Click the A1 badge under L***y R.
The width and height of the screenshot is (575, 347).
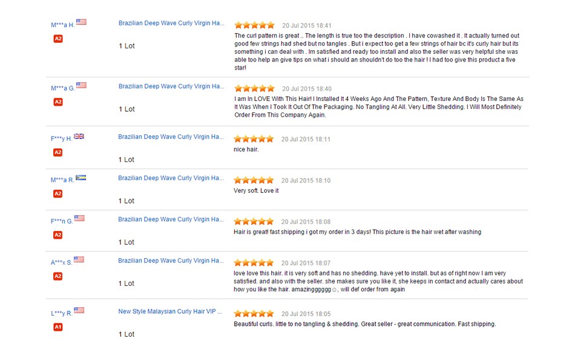point(58,327)
